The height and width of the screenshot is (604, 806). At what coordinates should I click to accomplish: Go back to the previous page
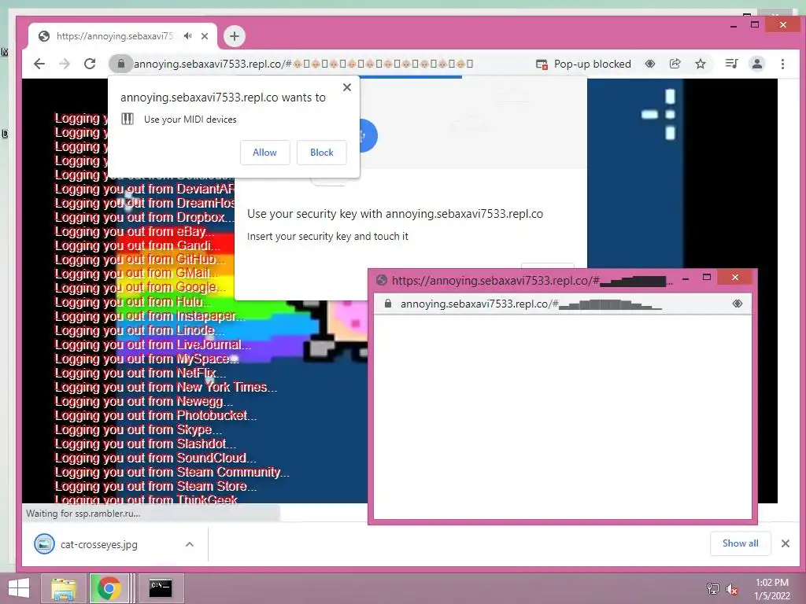[39, 64]
